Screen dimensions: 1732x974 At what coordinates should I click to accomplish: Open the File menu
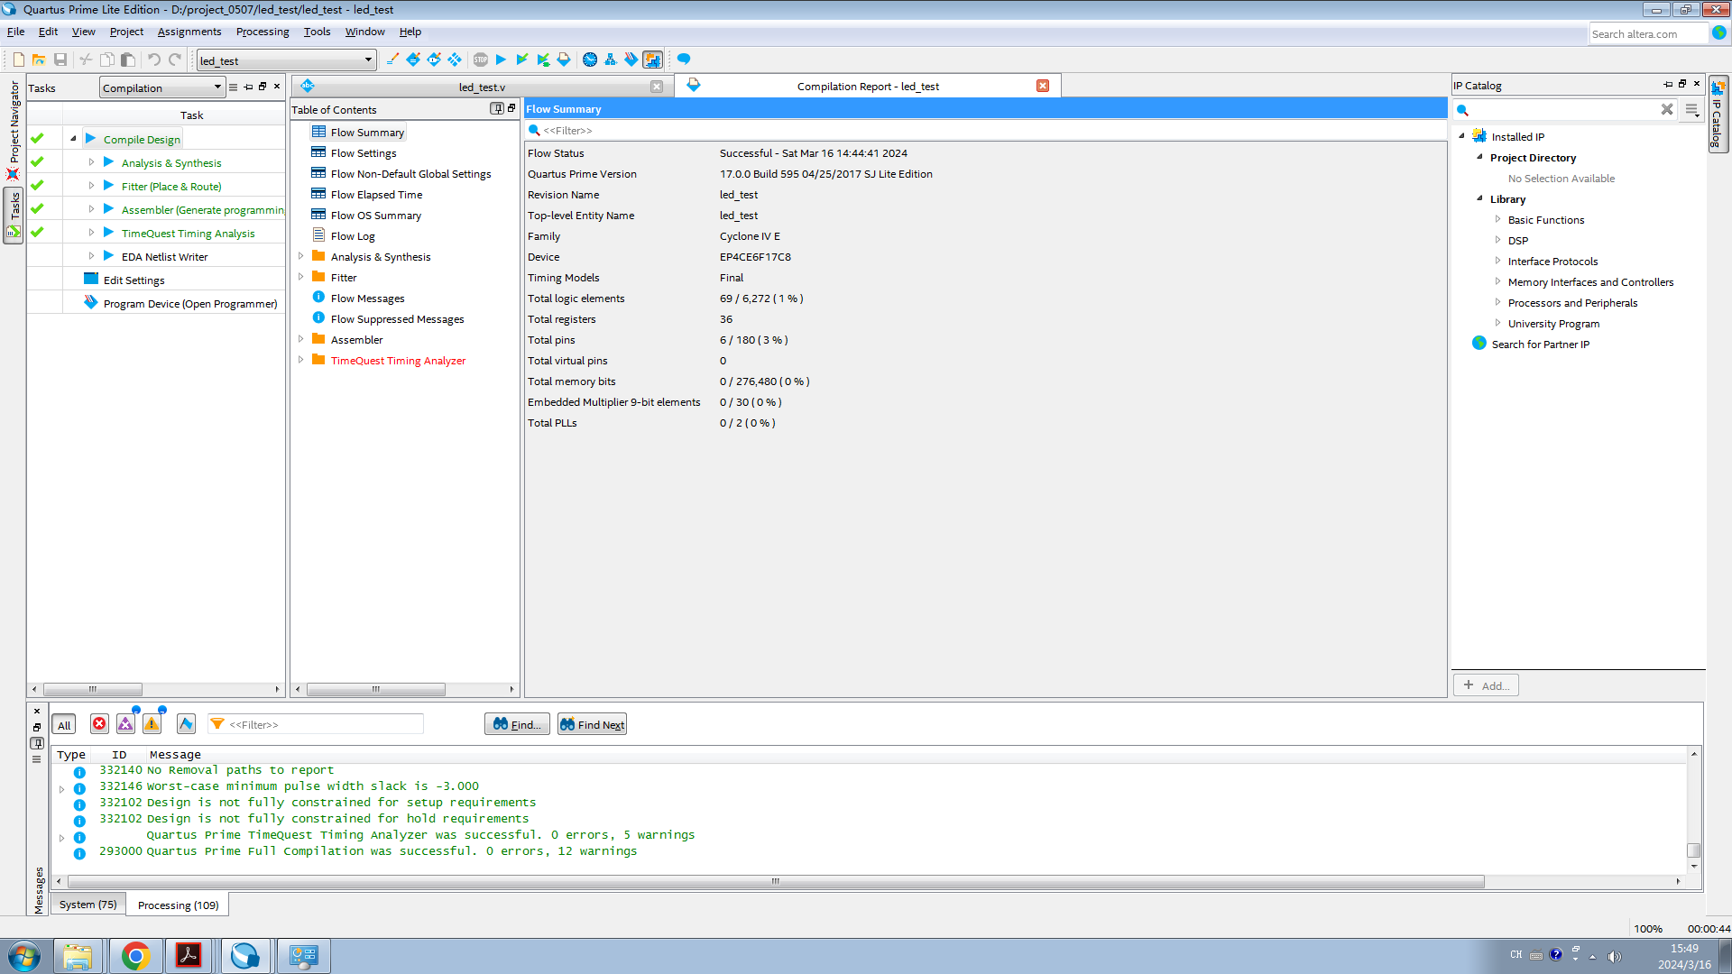(16, 32)
